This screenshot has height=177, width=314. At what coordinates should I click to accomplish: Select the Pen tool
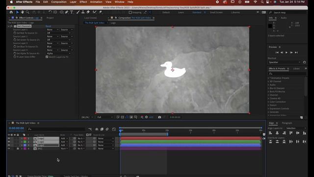pyautogui.click(x=67, y=12)
